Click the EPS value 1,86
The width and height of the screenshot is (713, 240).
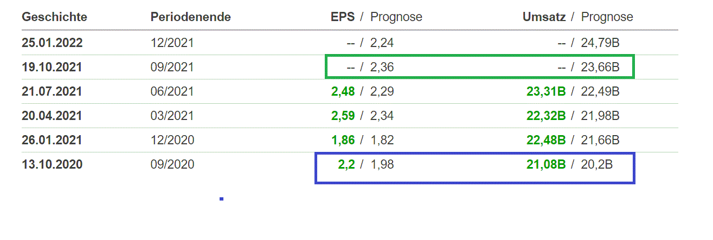pyautogui.click(x=343, y=141)
